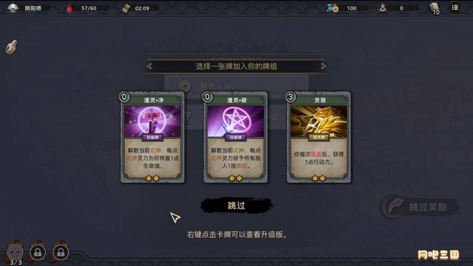Image resolution: width=473 pixels, height=266 pixels.
Task: Choose the 贪狼 card costing 3
Action: (x=319, y=137)
